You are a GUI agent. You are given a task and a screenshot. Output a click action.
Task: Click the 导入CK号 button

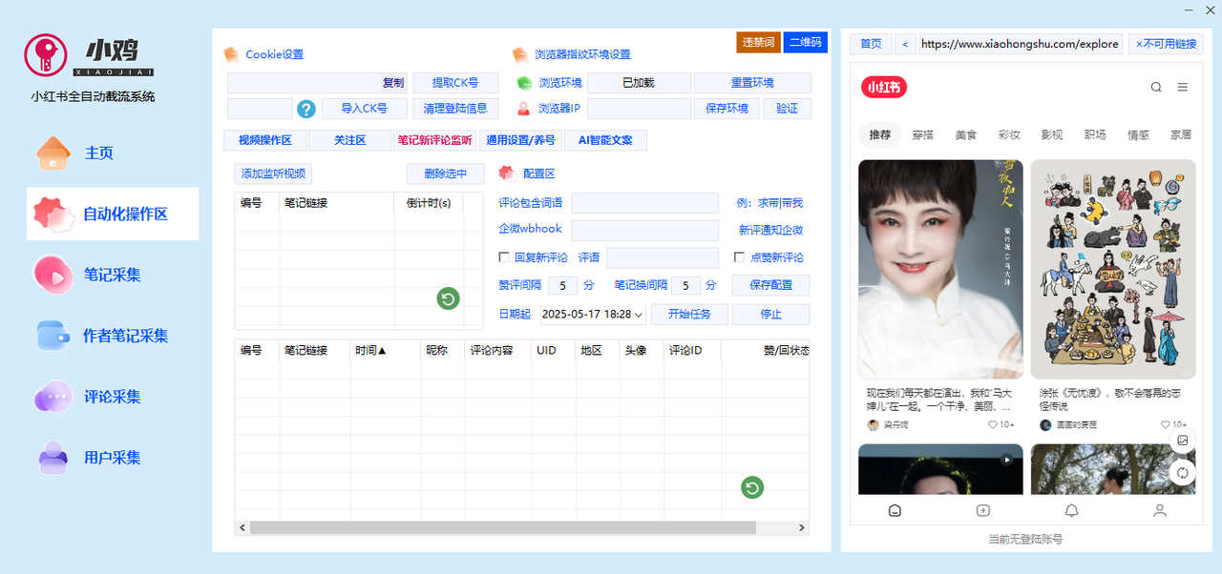[x=365, y=109]
